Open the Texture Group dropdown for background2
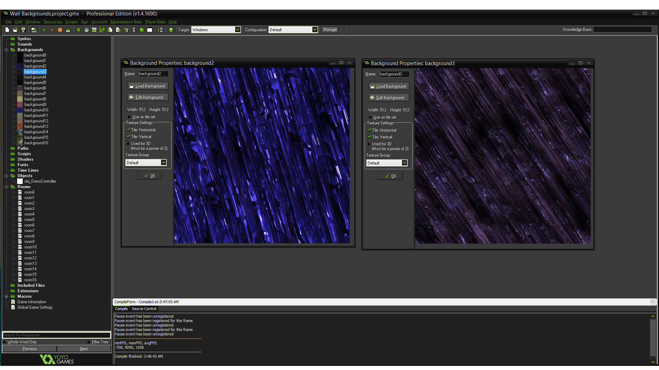The height and width of the screenshot is (370, 659). pyautogui.click(x=164, y=162)
